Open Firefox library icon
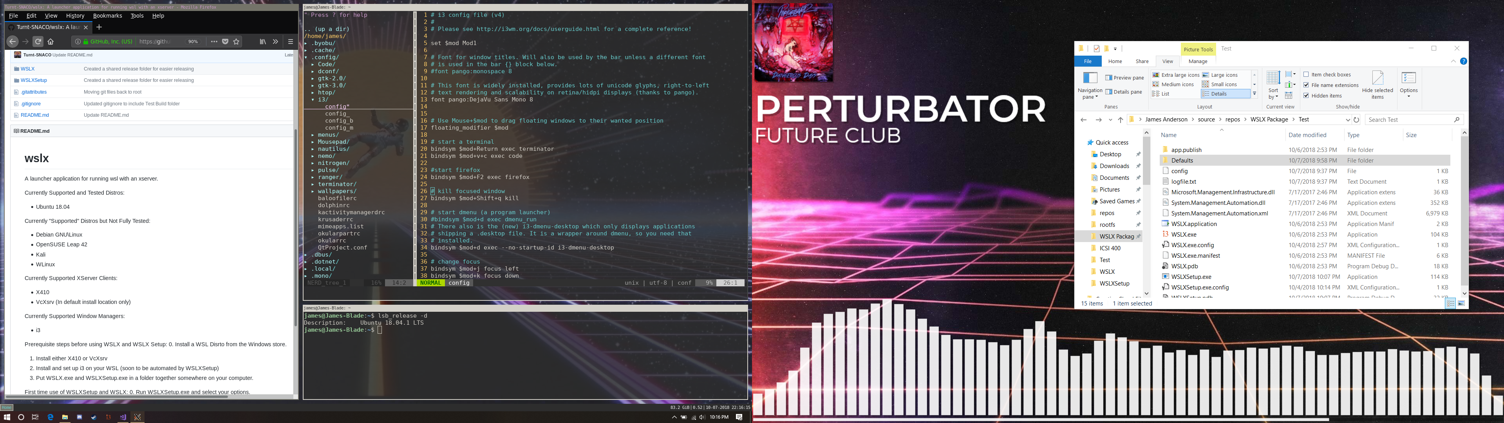Screen dimensions: 1504x423 click(x=263, y=42)
